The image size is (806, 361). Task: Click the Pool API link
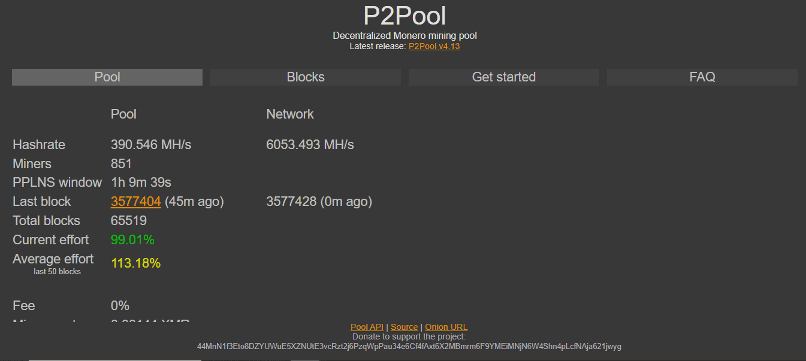click(367, 327)
